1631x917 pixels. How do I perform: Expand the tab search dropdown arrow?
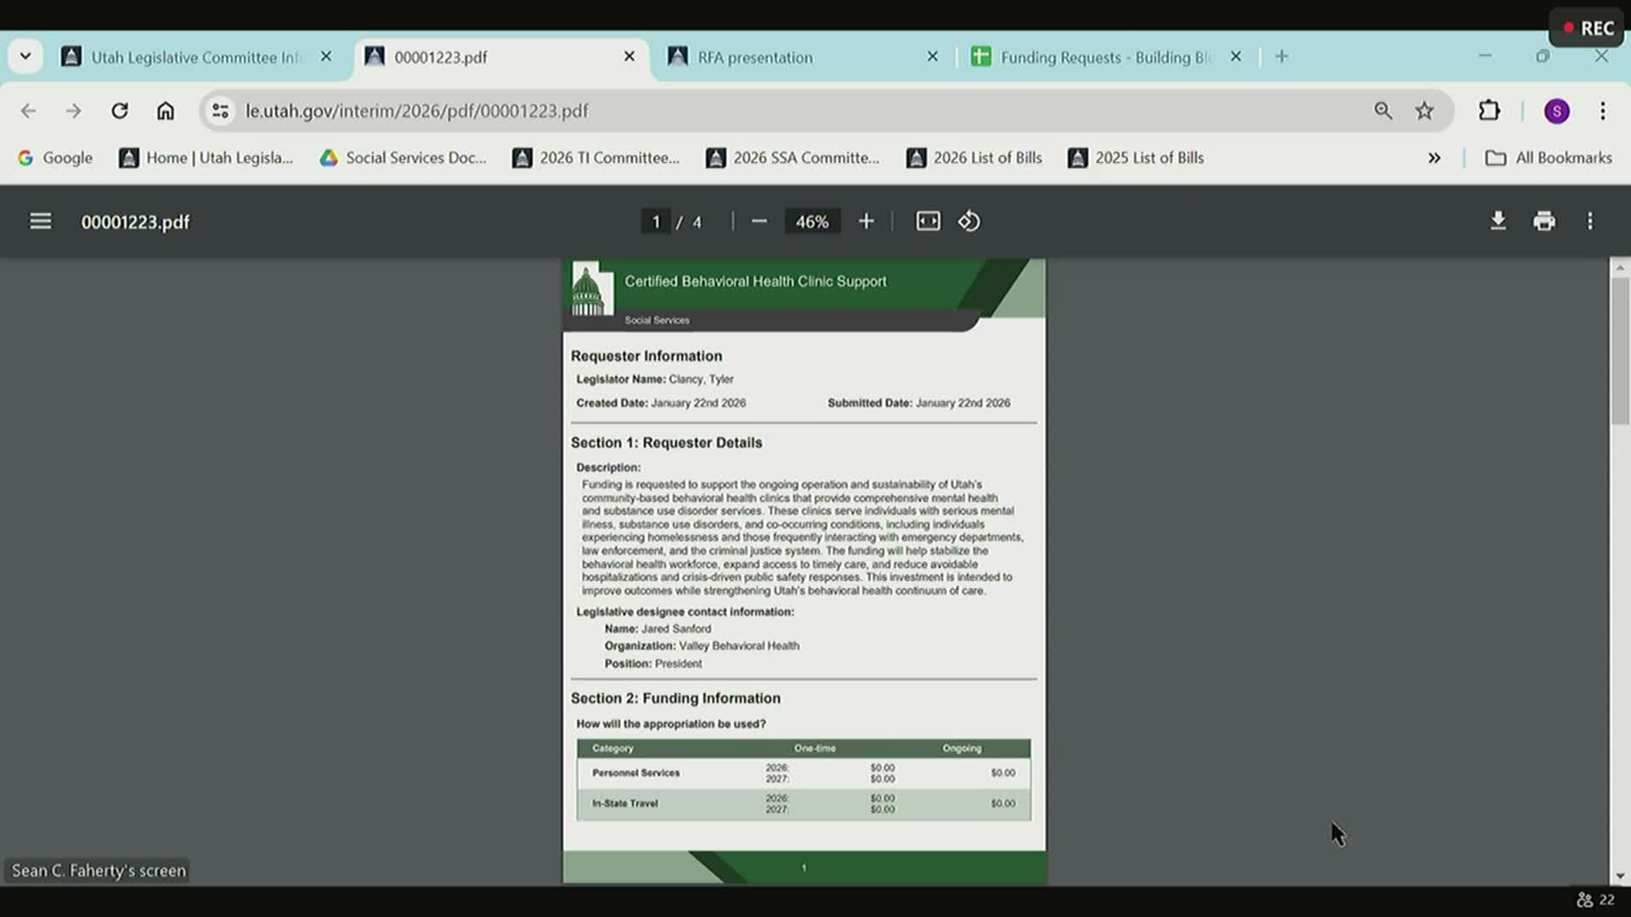[25, 57]
